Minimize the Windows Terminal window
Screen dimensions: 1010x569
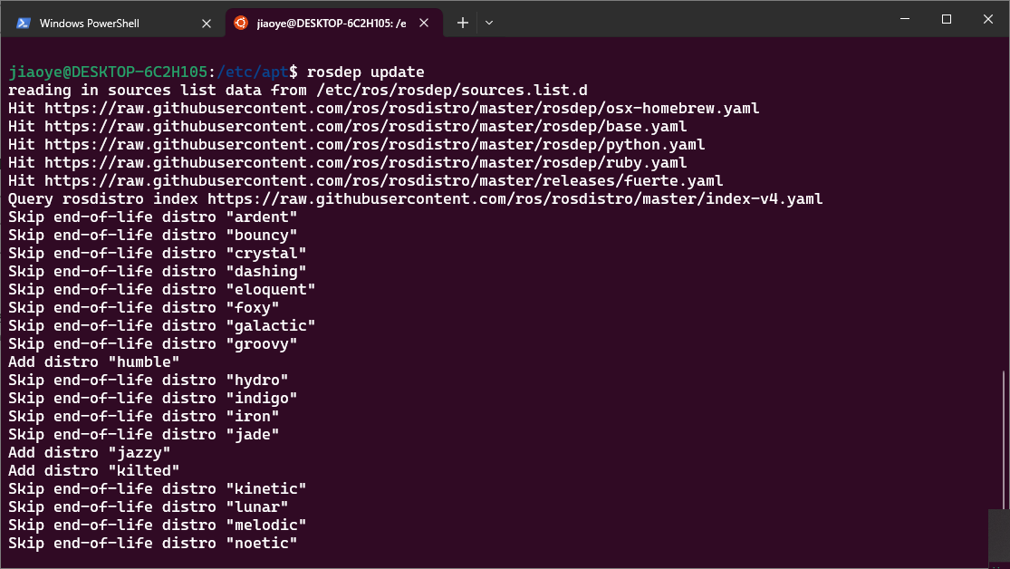tap(903, 19)
